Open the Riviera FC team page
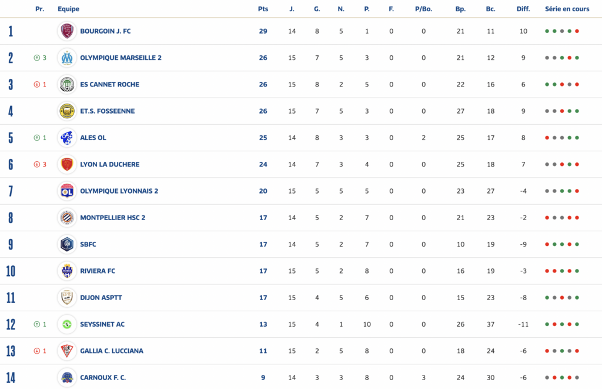The width and height of the screenshot is (602, 389). click(x=98, y=271)
